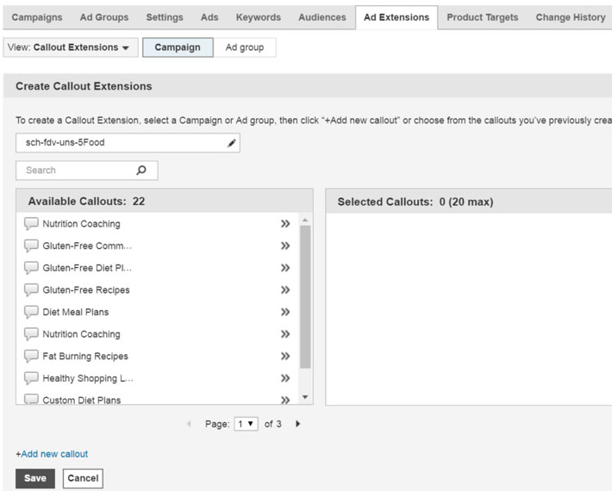Select the Fat Burning Recipes callout text
612x491 pixels.
click(x=85, y=356)
